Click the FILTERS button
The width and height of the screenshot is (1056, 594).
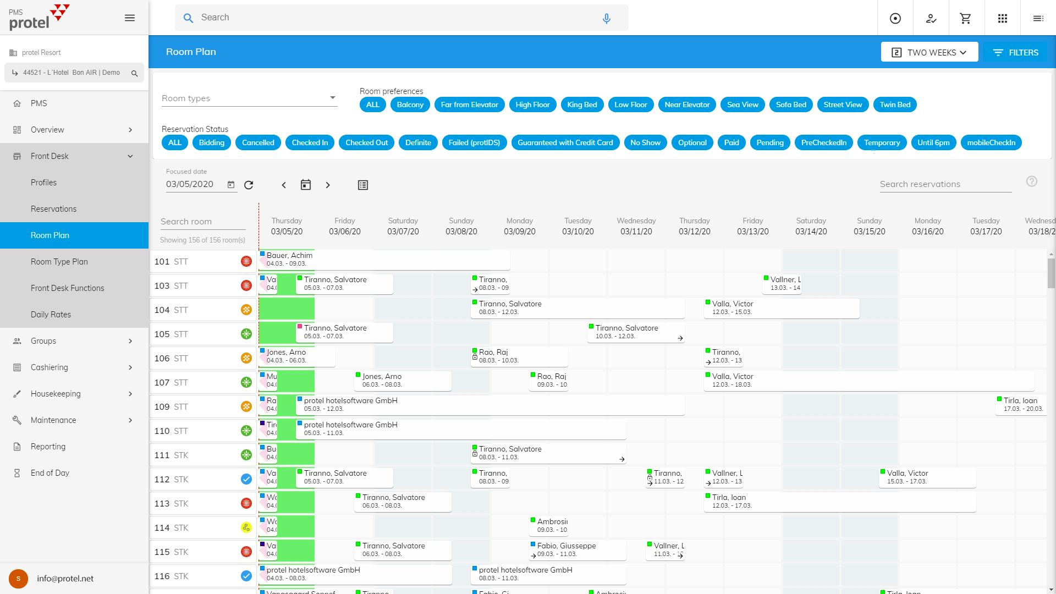click(x=1015, y=52)
